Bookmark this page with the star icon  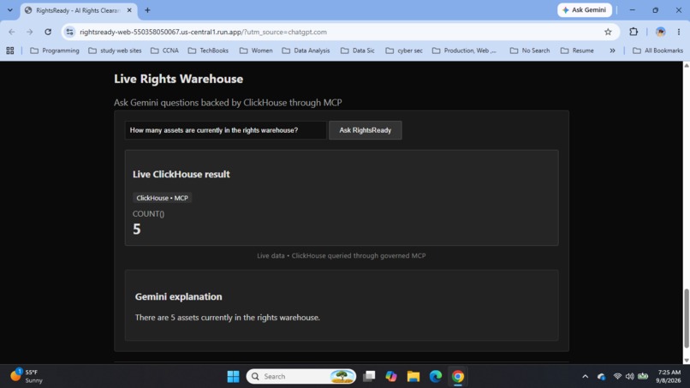pos(608,32)
